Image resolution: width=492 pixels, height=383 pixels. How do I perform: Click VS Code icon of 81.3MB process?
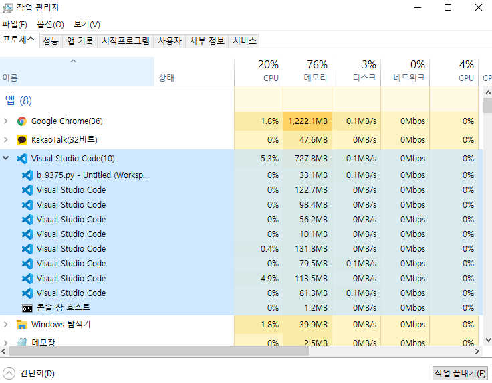(x=27, y=293)
